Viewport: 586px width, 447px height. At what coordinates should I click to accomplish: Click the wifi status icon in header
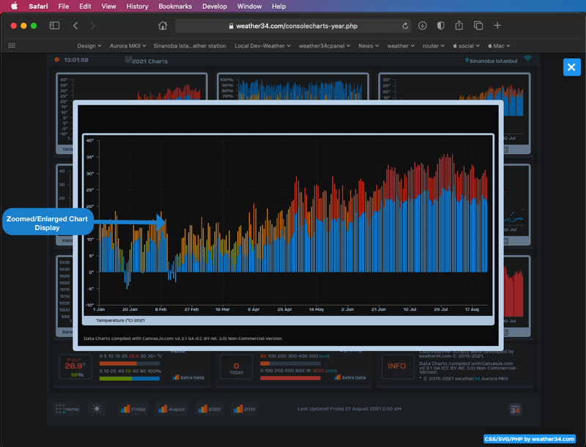[x=527, y=59]
